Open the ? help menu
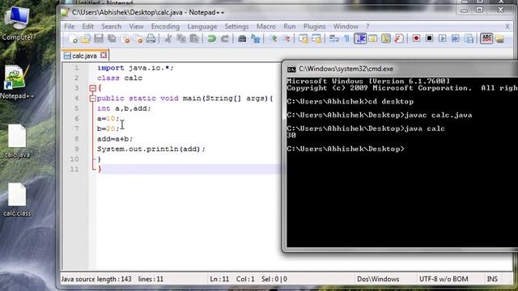Image resolution: width=518 pixels, height=291 pixels. [367, 27]
